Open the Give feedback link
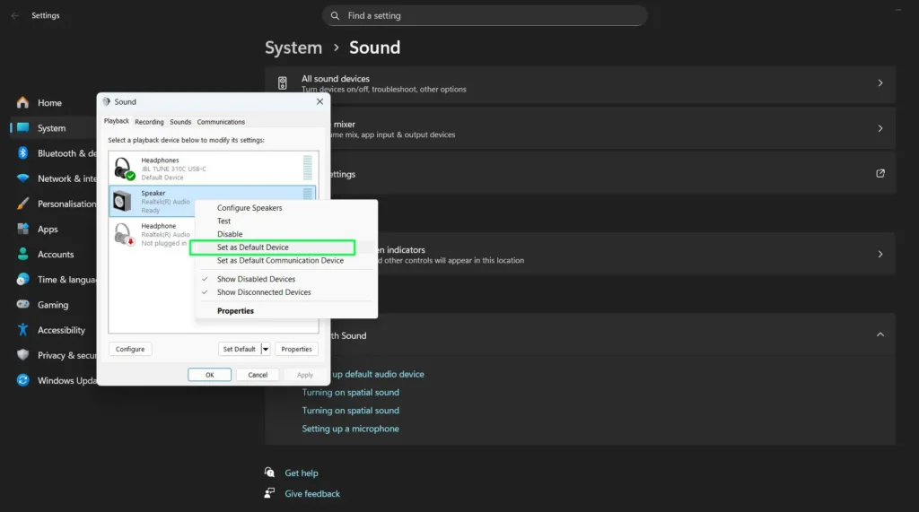919x512 pixels. [x=312, y=494]
